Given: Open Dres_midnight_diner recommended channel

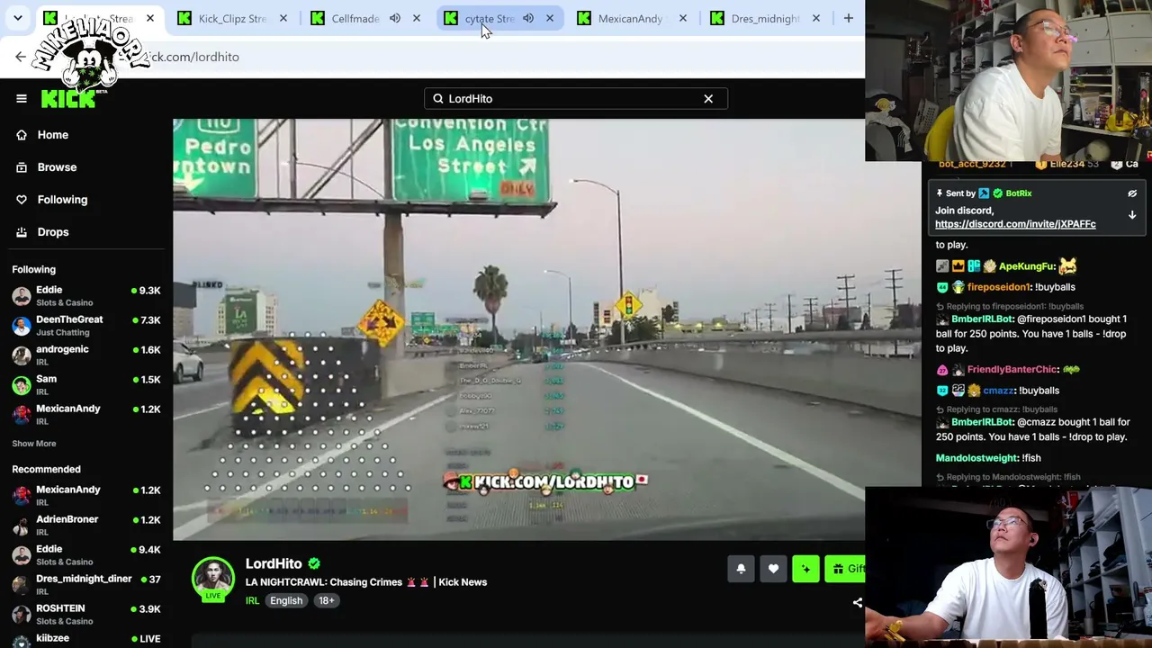Looking at the screenshot, I should pos(86,585).
